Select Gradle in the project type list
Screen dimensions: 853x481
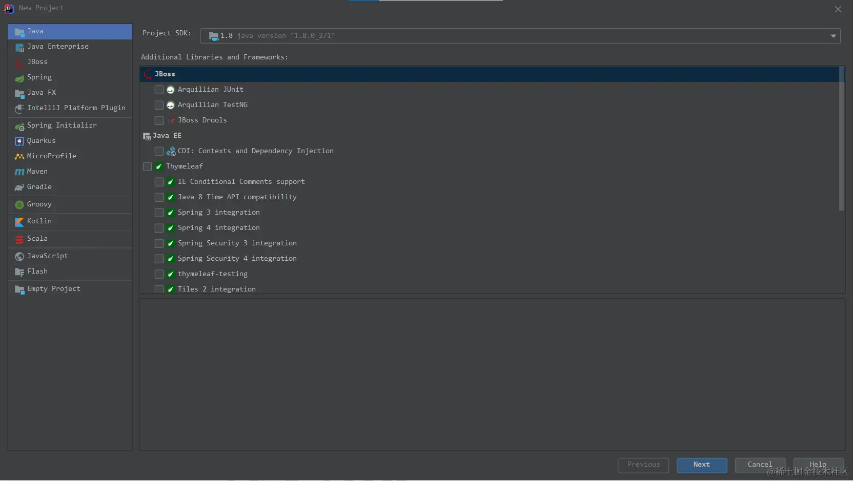70,187
